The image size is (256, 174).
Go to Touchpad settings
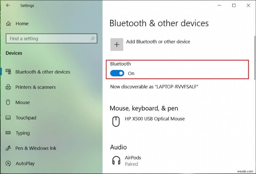tap(26, 118)
